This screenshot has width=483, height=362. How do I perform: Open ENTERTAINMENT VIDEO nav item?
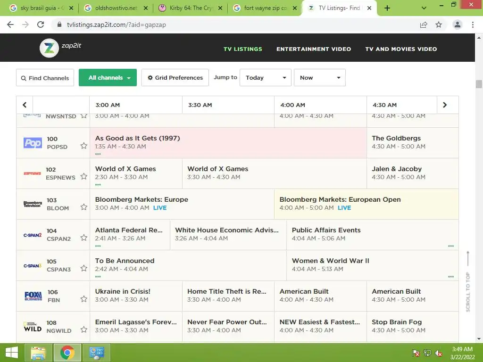coord(314,49)
